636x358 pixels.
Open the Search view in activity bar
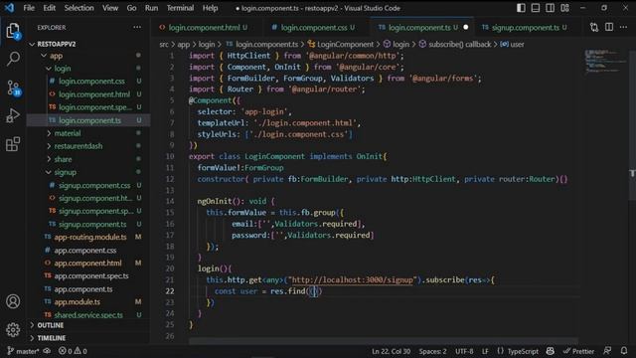click(x=13, y=59)
